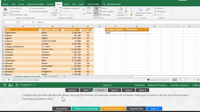Click Guardar proyecto link
The height and width of the screenshot is (112, 200).
(180, 85)
